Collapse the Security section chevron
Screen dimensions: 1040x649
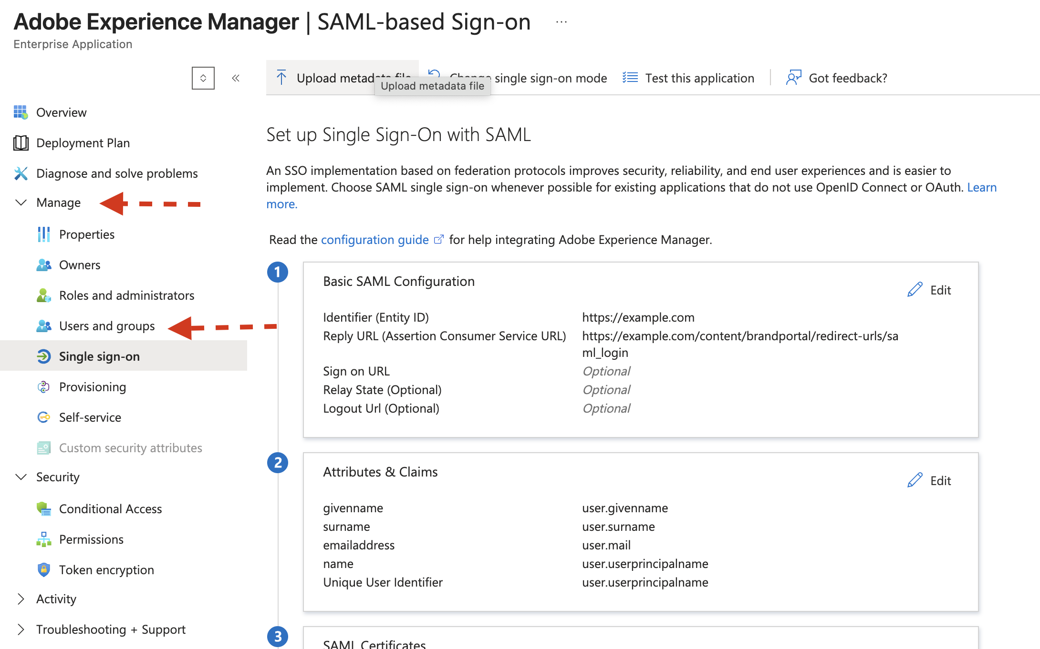21,477
